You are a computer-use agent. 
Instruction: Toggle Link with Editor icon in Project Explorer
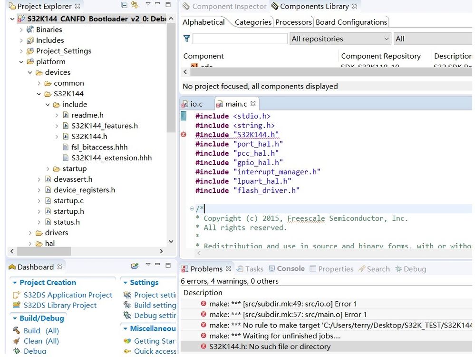135,5
